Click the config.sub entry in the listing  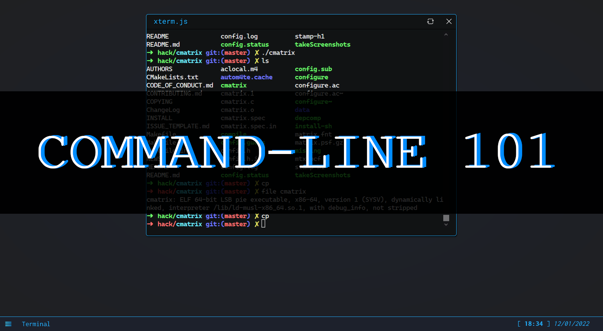pos(313,69)
